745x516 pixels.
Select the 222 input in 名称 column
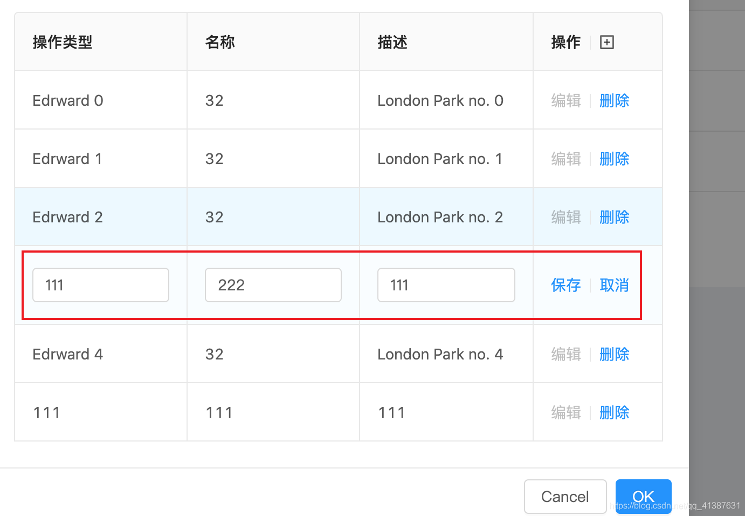pyautogui.click(x=273, y=285)
